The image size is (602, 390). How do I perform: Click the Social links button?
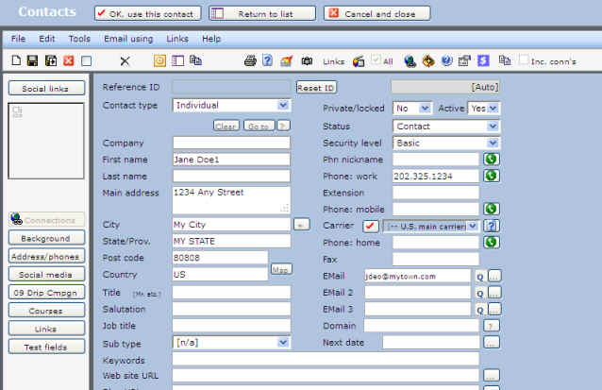point(46,88)
